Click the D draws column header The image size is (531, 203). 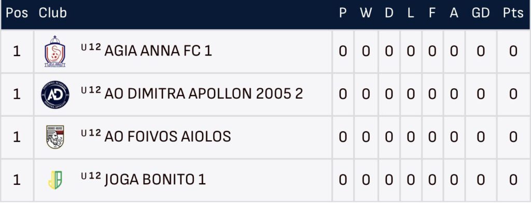tap(389, 13)
